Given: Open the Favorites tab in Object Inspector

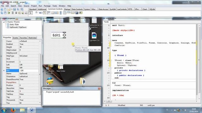Looking at the screenshot, I should 23,38.
